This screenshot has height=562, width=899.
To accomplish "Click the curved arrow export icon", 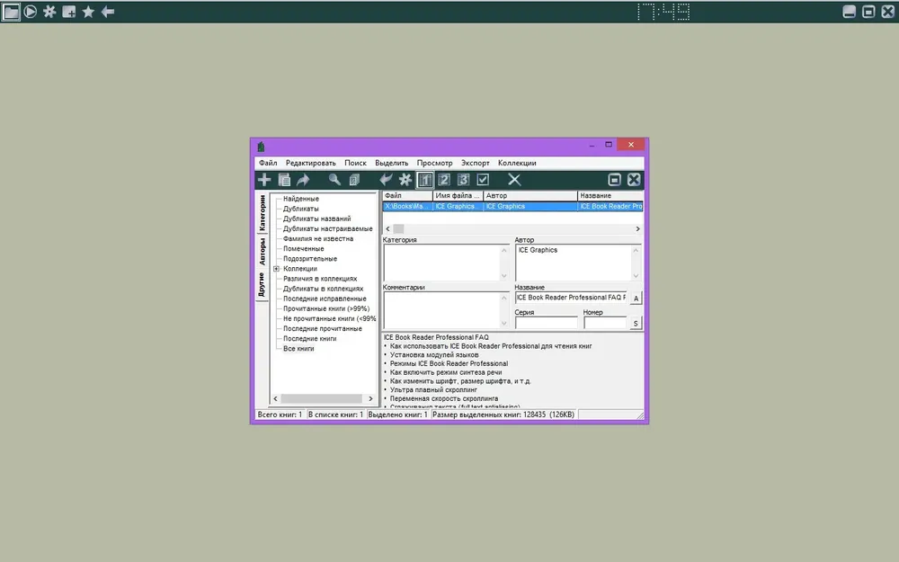I will pyautogui.click(x=303, y=180).
